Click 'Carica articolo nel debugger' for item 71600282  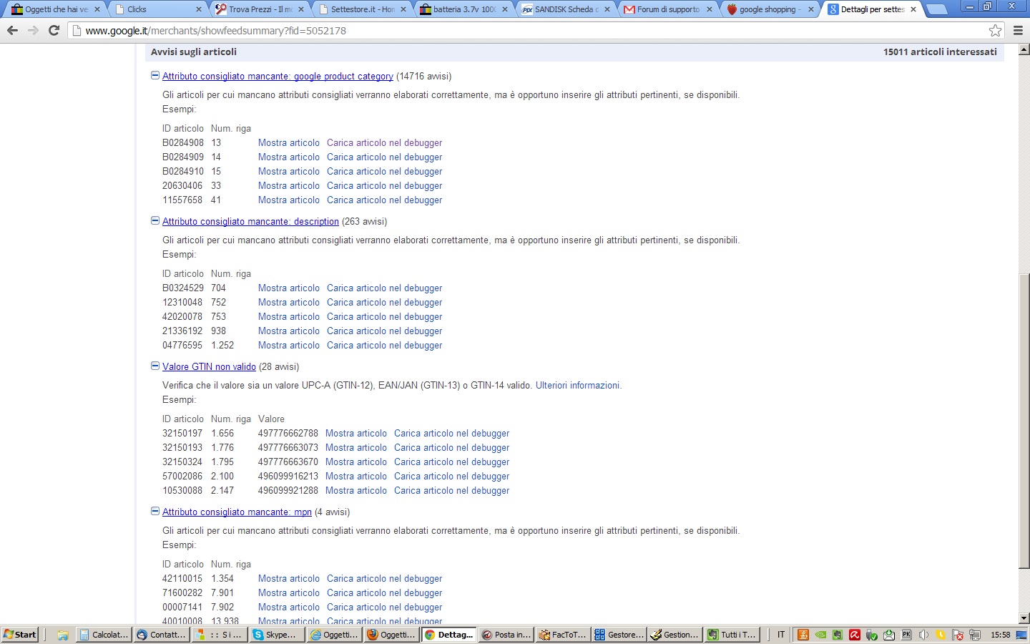[384, 593]
